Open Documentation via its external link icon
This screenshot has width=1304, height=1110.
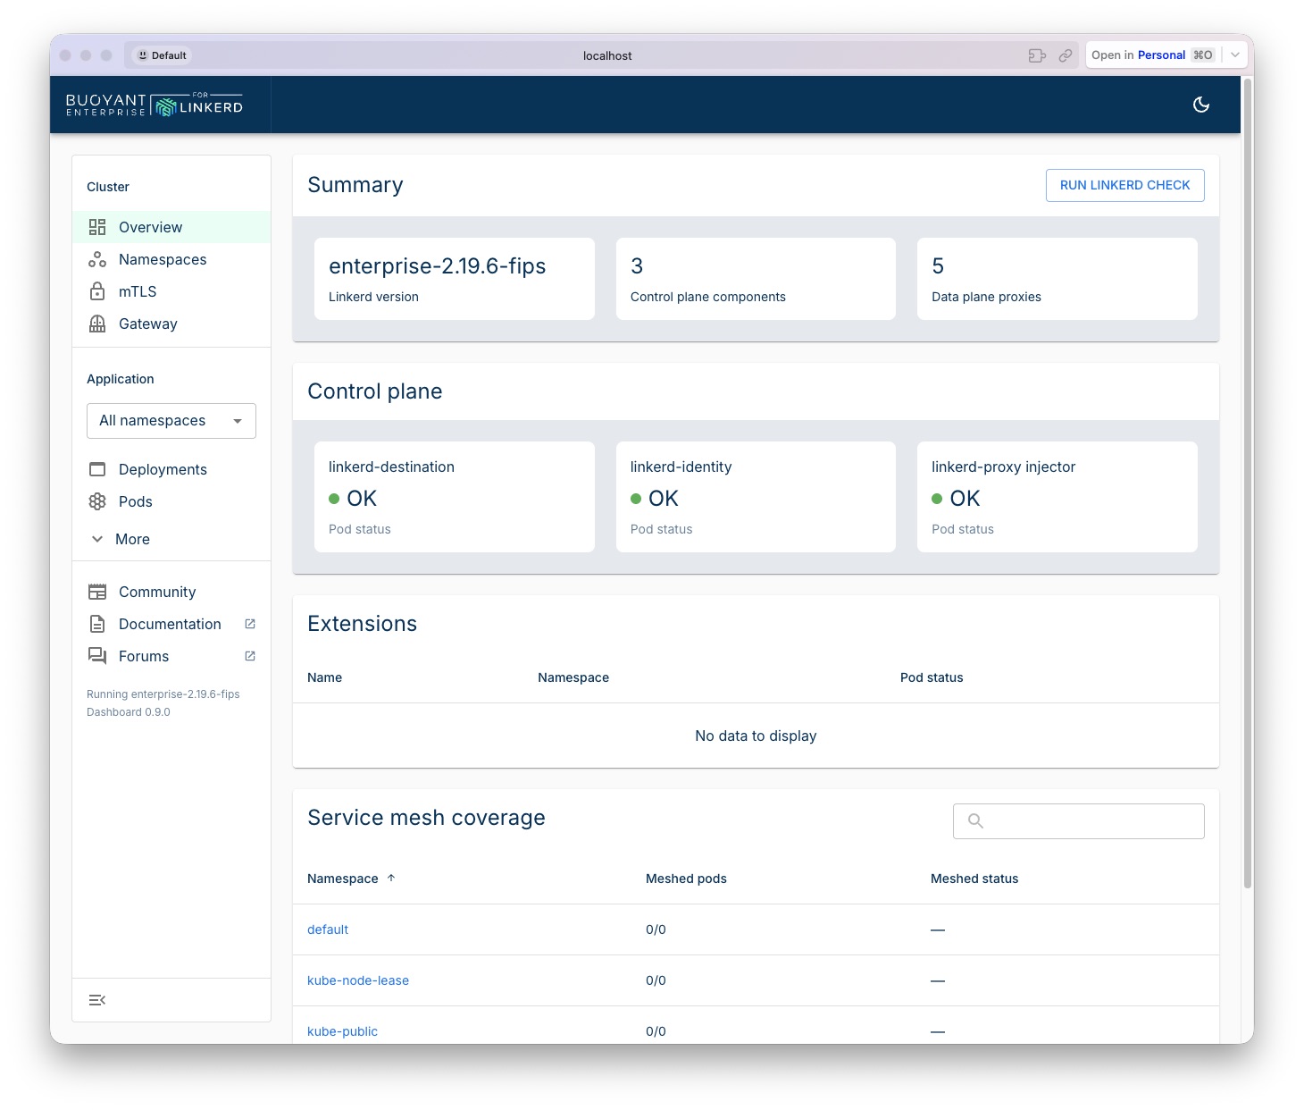point(249,623)
